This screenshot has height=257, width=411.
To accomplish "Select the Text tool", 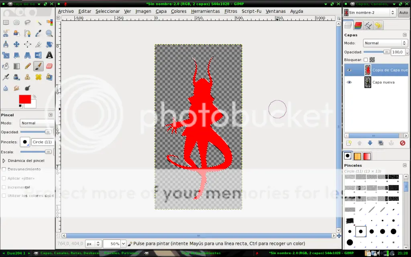I will (49, 55).
